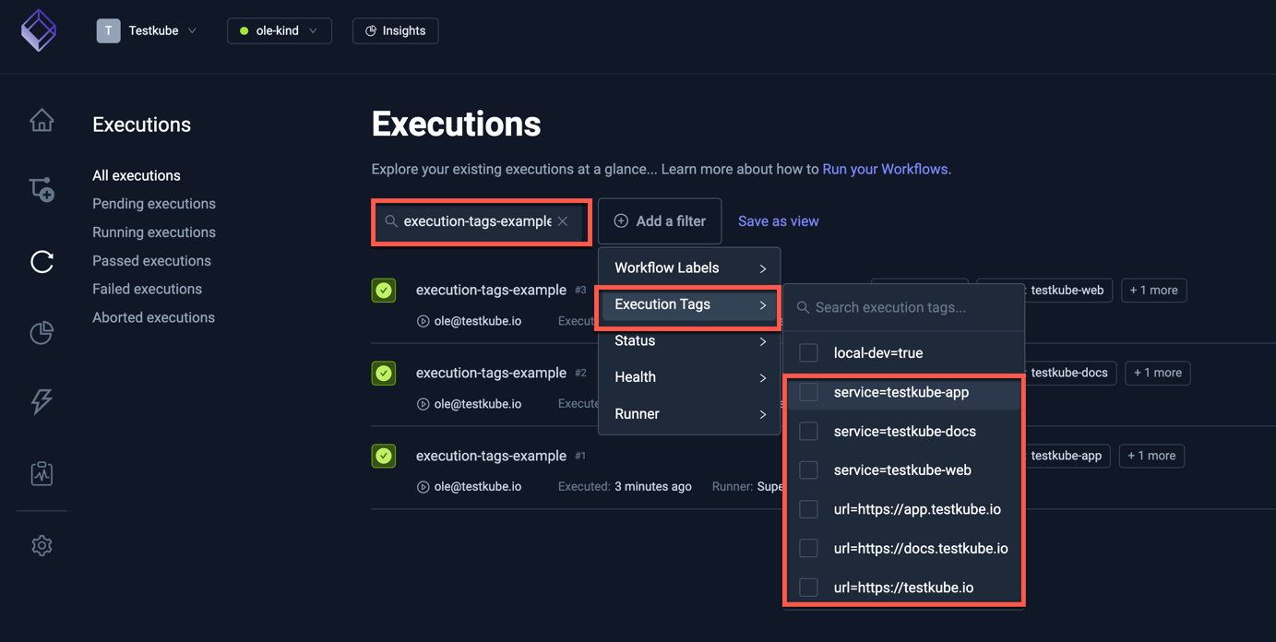1276x642 pixels.
Task: Select the lightning Triggers sidebar icon
Action: pos(42,401)
